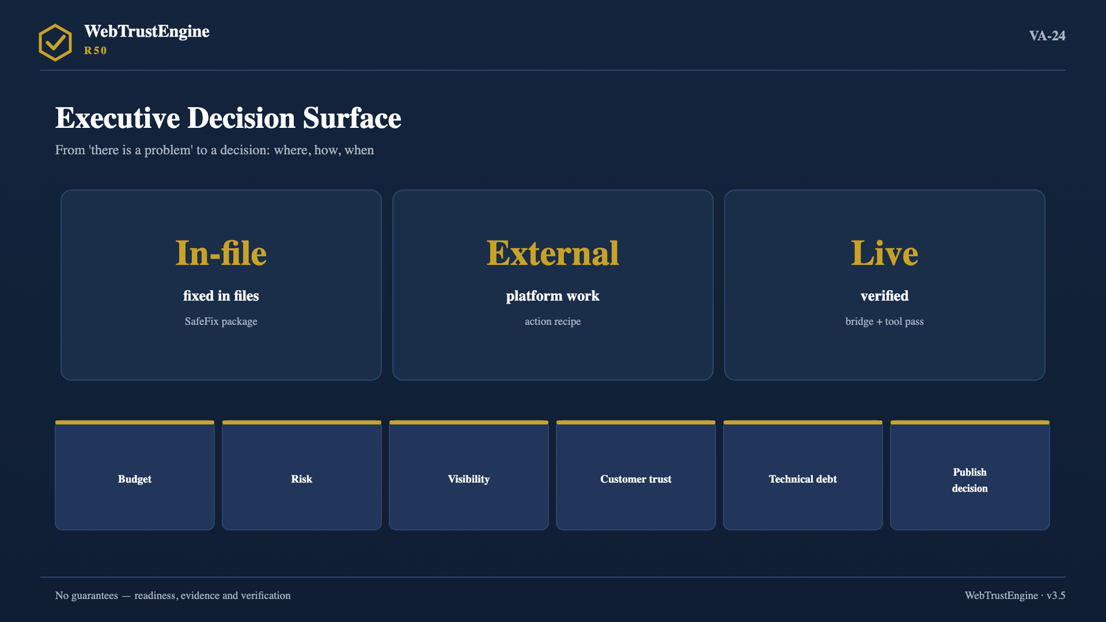The width and height of the screenshot is (1106, 622).
Task: Click subtitle starting 'From there is a problem'
Action: tap(214, 150)
